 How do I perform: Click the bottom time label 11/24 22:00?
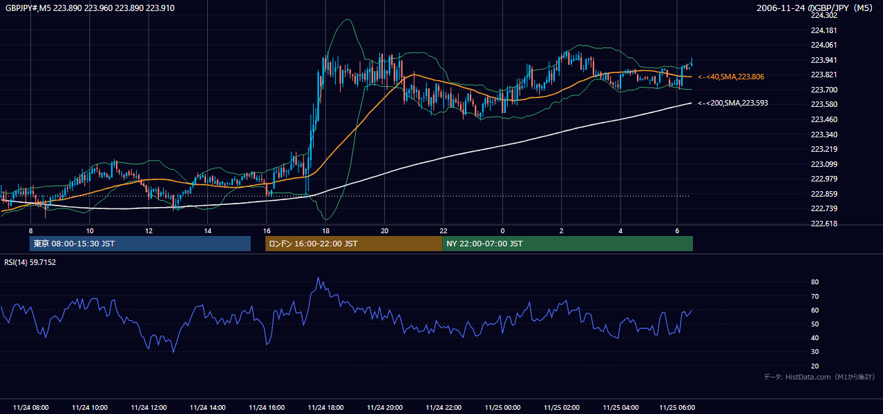tap(444, 407)
